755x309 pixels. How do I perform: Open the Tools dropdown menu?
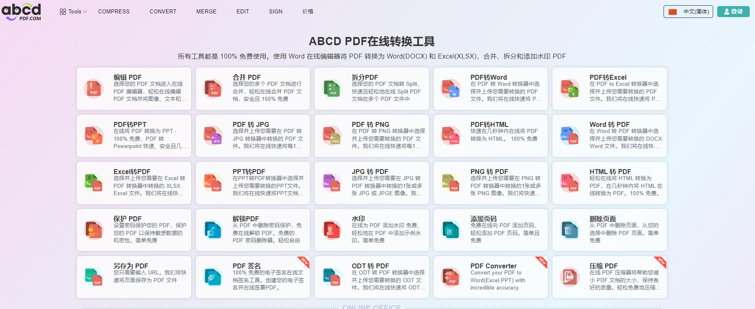click(74, 12)
